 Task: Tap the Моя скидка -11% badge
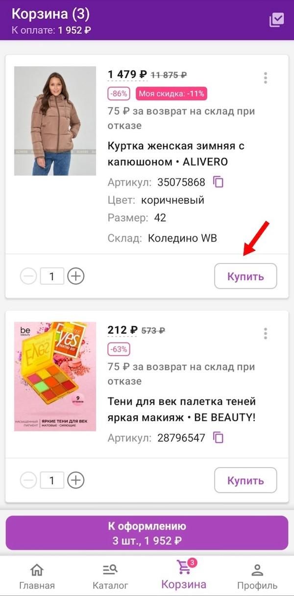(x=171, y=93)
